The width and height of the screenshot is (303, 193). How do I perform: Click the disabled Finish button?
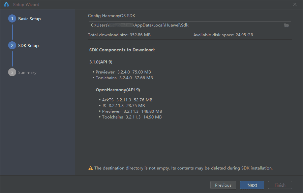point(280,185)
